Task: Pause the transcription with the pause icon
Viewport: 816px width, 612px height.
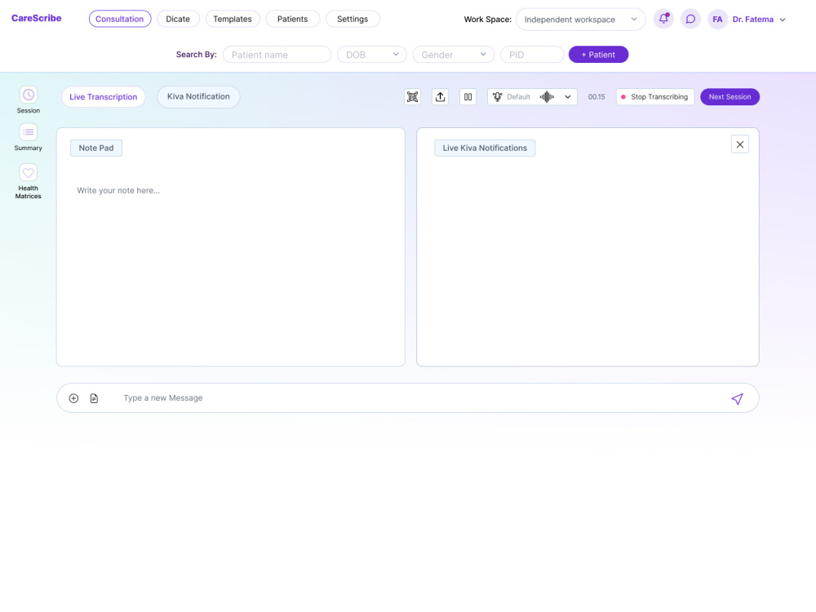Action: tap(468, 97)
